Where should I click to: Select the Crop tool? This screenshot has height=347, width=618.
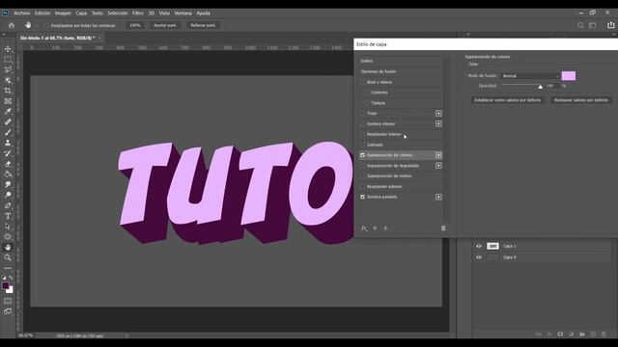[x=8, y=91]
